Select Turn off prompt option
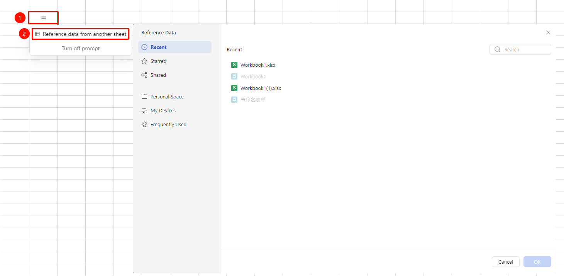This screenshot has height=276, width=564. pyautogui.click(x=81, y=48)
